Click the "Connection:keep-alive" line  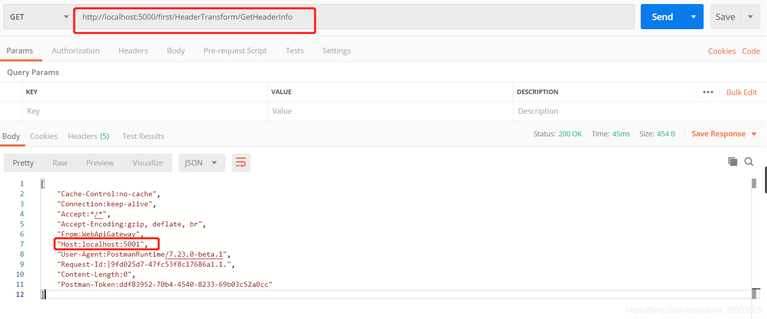[x=106, y=204]
